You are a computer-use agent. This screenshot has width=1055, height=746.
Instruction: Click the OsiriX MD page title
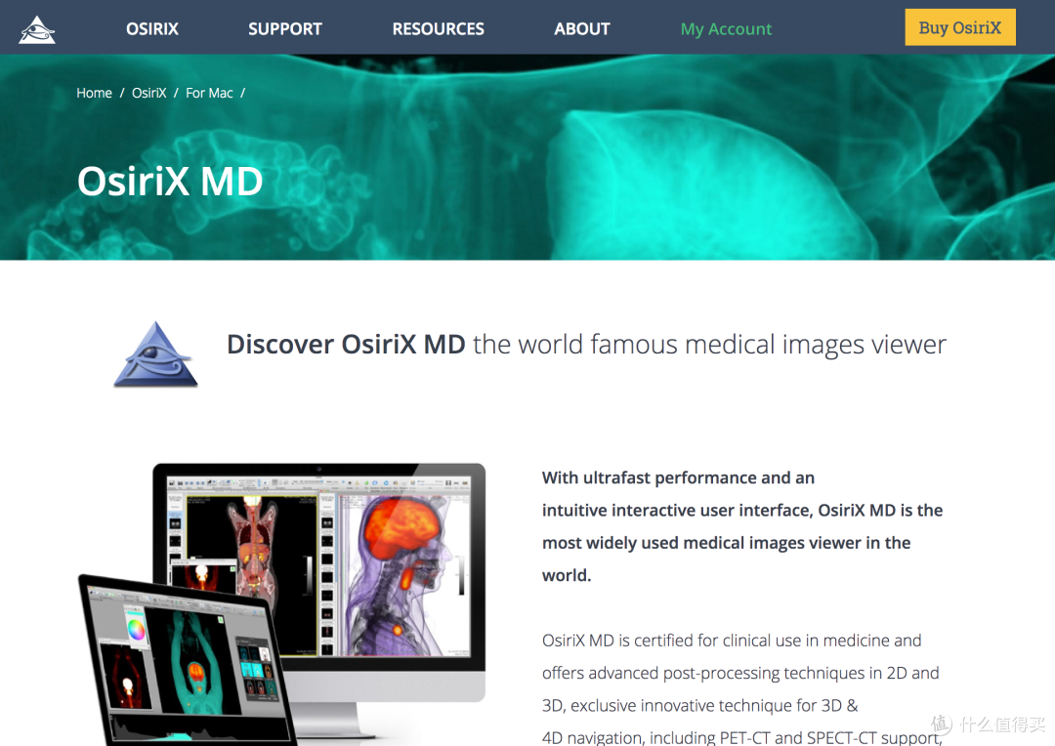[170, 181]
